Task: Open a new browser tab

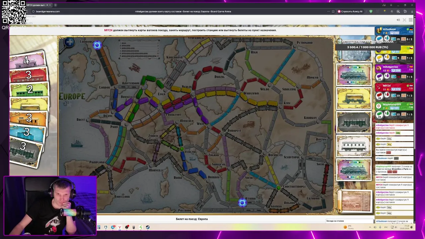Action: pos(55,5)
